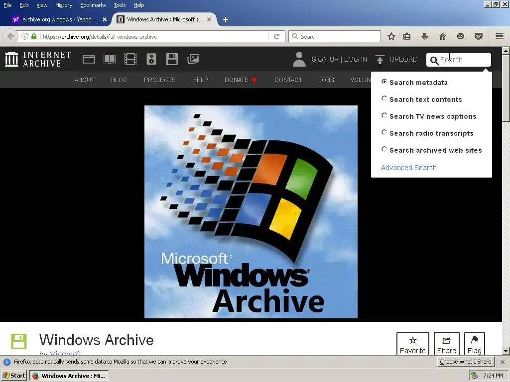Open Firefox downloads arrow icon
Viewport: 510px width, 382px height.
pyautogui.click(x=425, y=36)
